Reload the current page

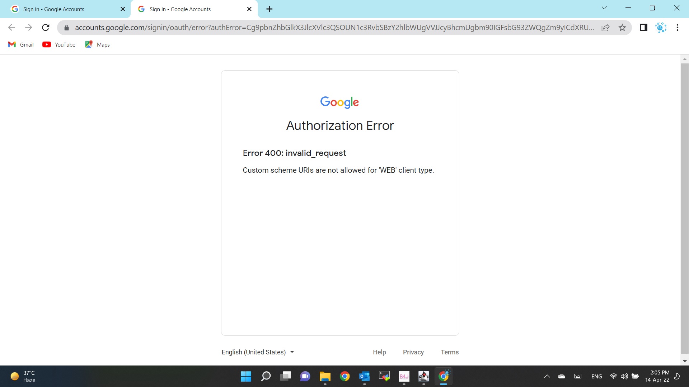point(45,28)
